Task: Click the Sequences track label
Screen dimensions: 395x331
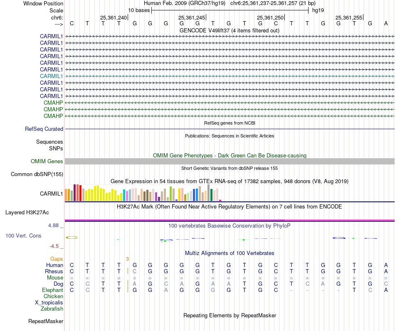Action: pyautogui.click(x=49, y=142)
